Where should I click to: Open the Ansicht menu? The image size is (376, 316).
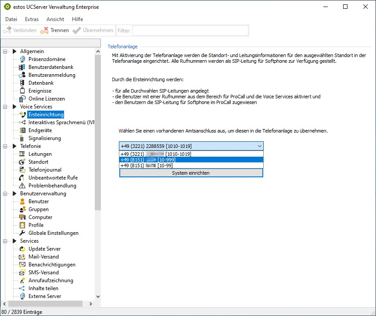tap(55, 19)
